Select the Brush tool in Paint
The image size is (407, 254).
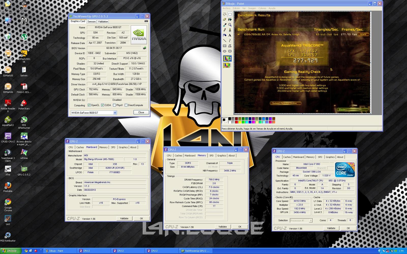click(x=230, y=30)
